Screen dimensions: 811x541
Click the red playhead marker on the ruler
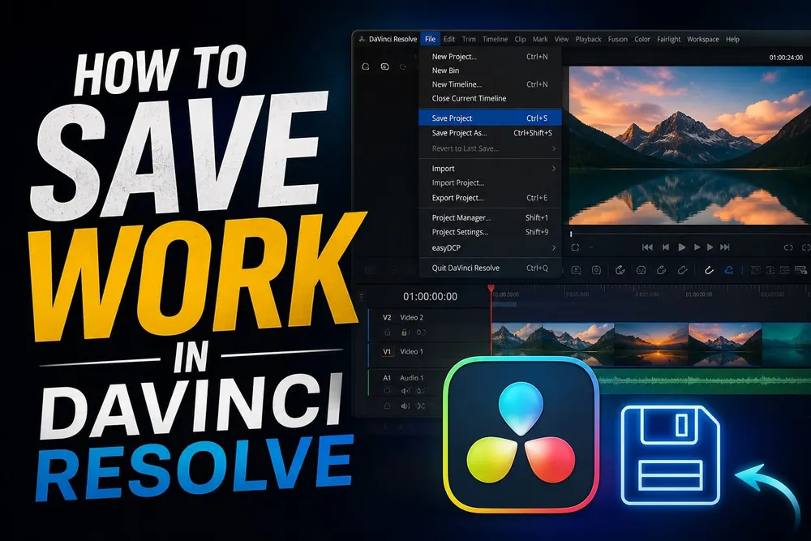tap(491, 288)
